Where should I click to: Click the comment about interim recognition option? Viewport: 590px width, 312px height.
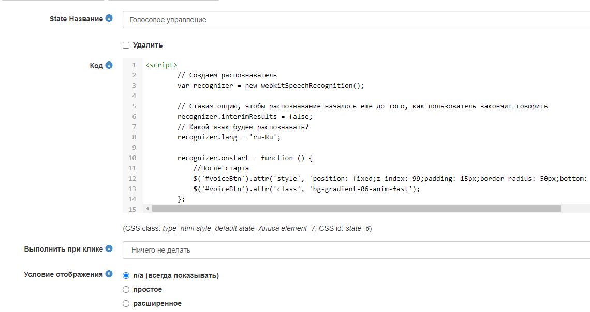(x=362, y=106)
